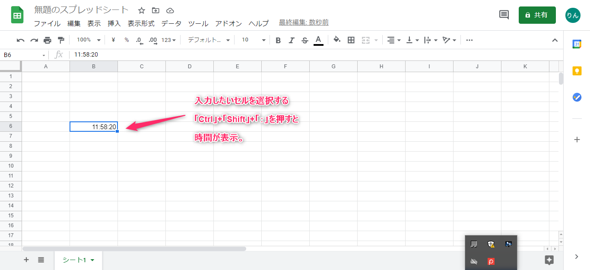Open the fill color bucket tool

coord(337,40)
